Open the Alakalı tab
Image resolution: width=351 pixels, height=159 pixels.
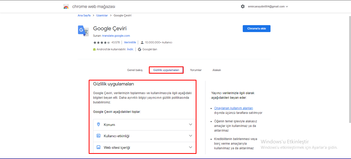[x=217, y=70]
